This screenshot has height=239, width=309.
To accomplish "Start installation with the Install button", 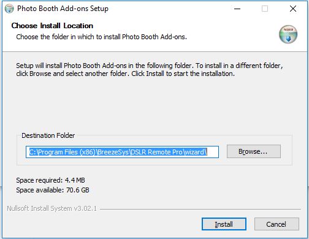I will click(x=224, y=224).
